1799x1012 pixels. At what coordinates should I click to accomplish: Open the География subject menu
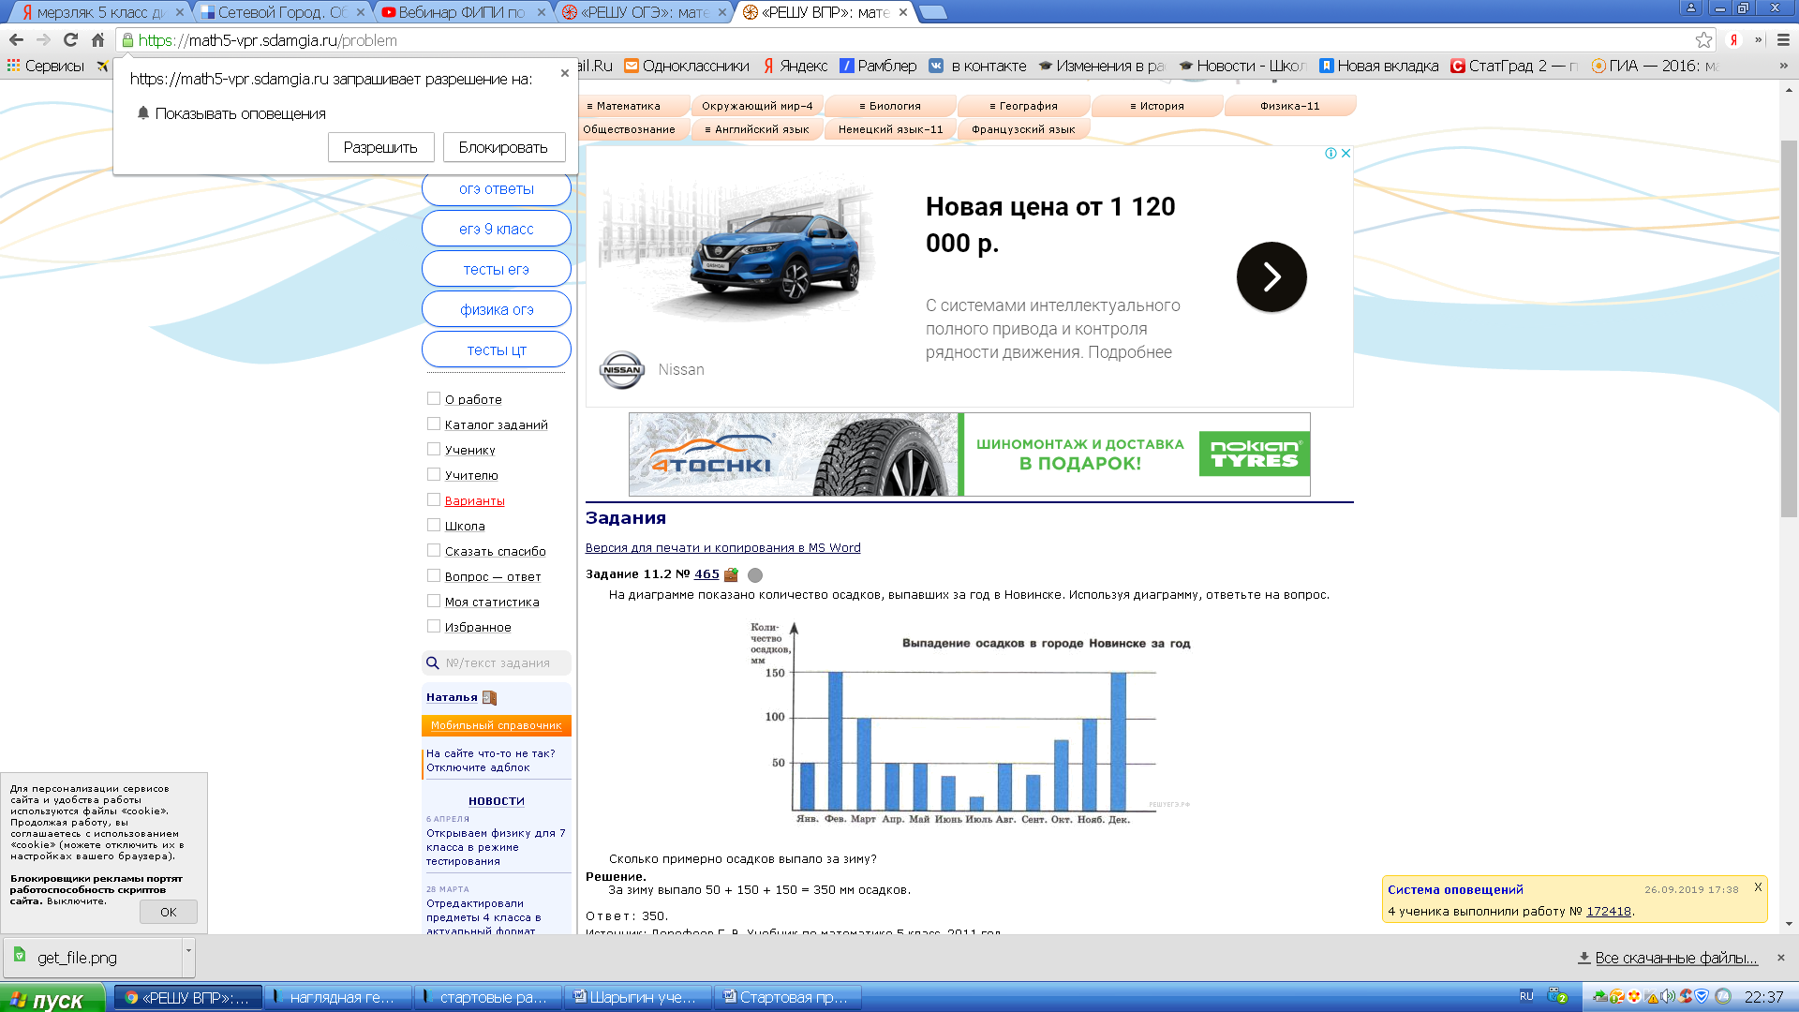[x=1023, y=106]
